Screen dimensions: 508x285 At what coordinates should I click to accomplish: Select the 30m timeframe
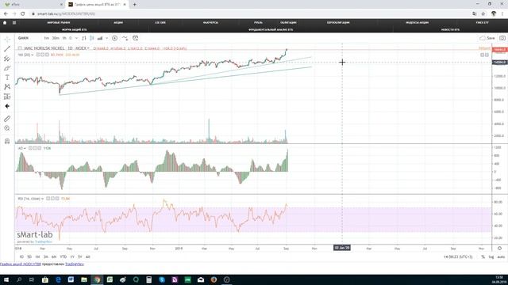56,38
